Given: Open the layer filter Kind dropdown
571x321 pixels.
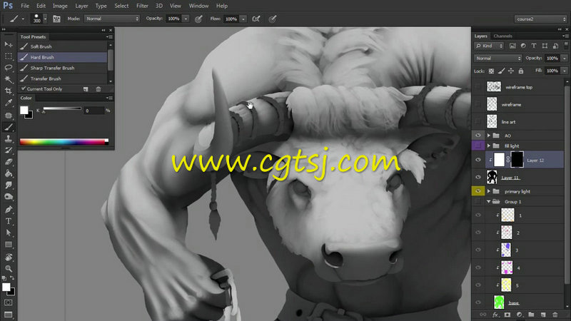Looking at the screenshot, I should (489, 46).
